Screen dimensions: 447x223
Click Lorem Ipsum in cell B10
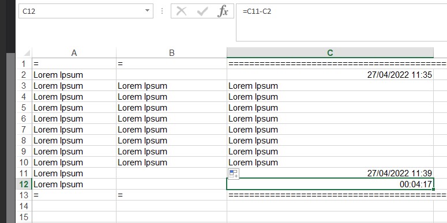coord(142,163)
